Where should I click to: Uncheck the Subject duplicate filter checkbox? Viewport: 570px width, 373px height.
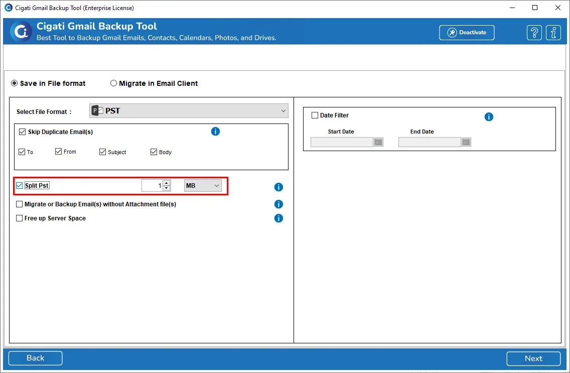point(102,152)
